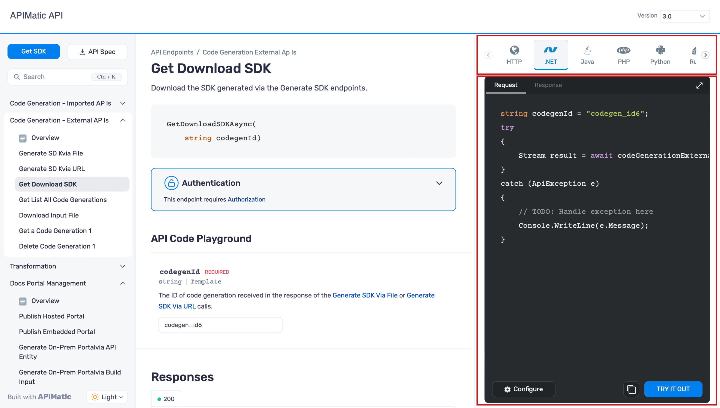
Task: Expand the code panel to fullscreen
Action: (x=699, y=85)
